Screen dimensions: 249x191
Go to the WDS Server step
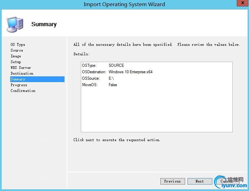tap(21, 68)
